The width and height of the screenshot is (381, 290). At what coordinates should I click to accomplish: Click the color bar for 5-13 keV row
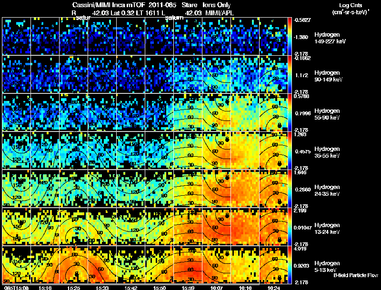(290, 265)
